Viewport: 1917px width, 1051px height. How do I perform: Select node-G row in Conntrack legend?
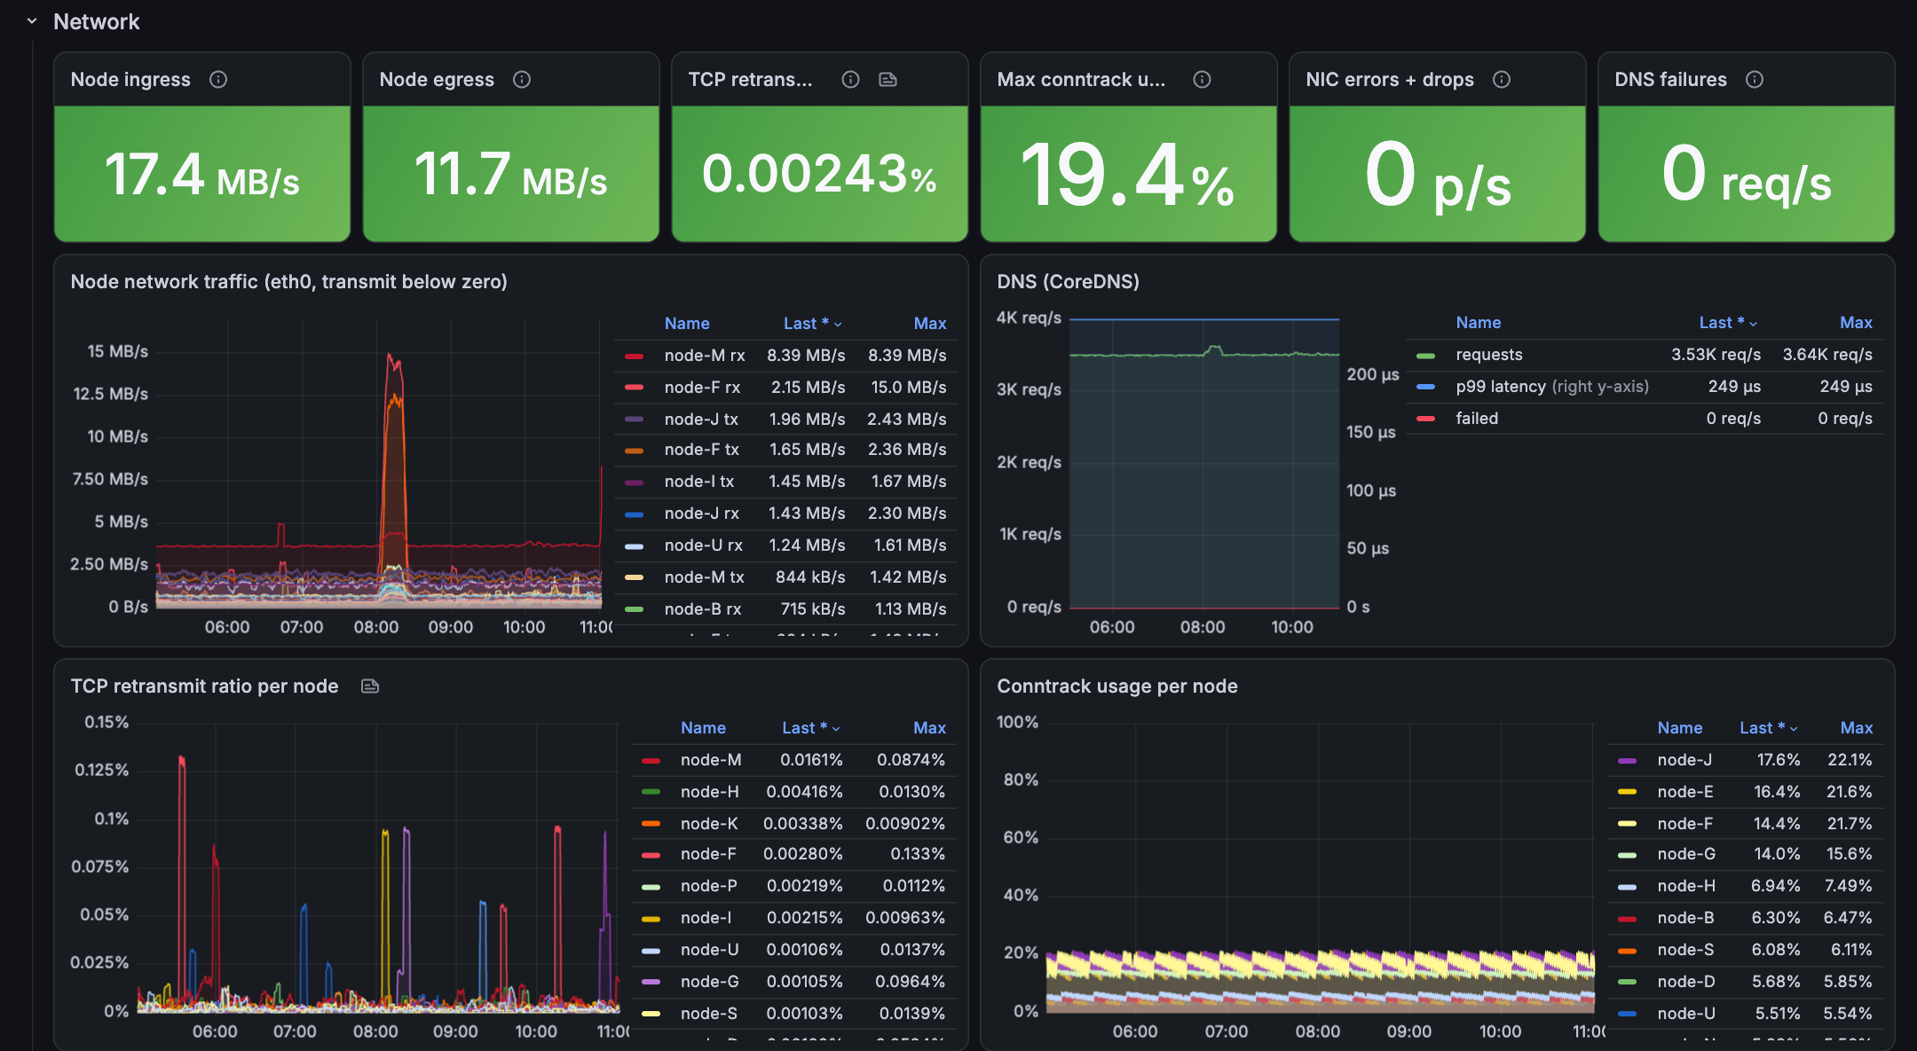pos(1745,854)
